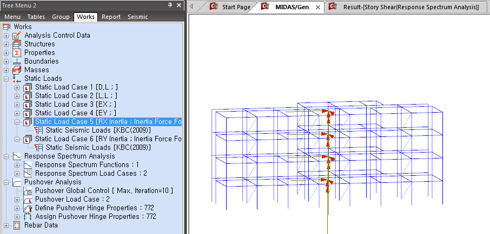Expand the Analysis Control Data node
This screenshot has width=490, height=234.
(x=6, y=36)
